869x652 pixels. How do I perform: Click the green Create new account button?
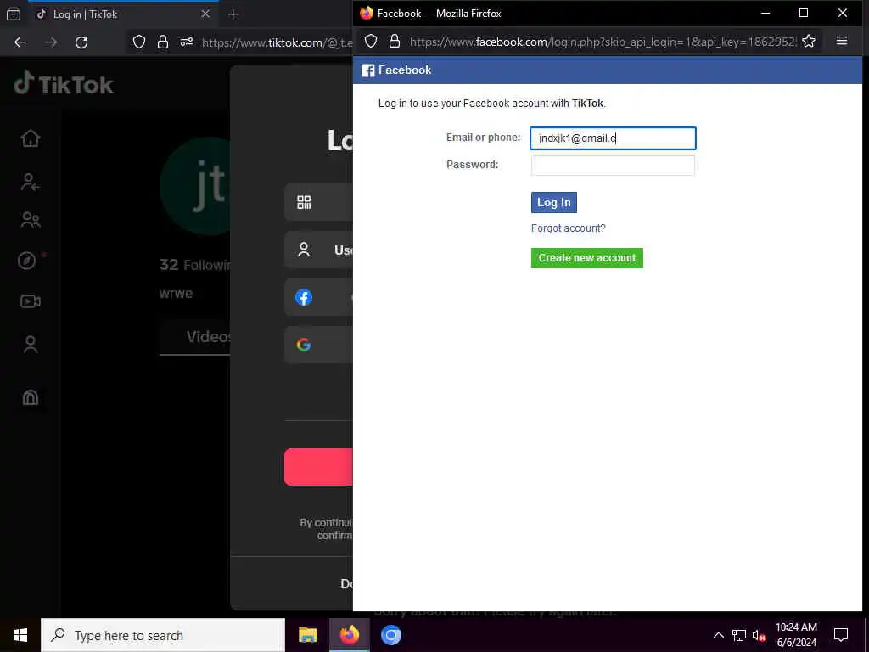click(x=587, y=258)
